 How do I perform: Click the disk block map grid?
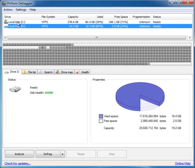(97, 54)
